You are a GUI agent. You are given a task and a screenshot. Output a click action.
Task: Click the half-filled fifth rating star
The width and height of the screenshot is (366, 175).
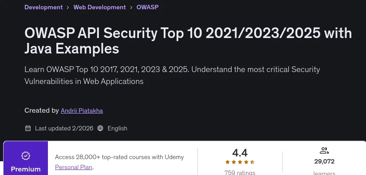coord(252,162)
